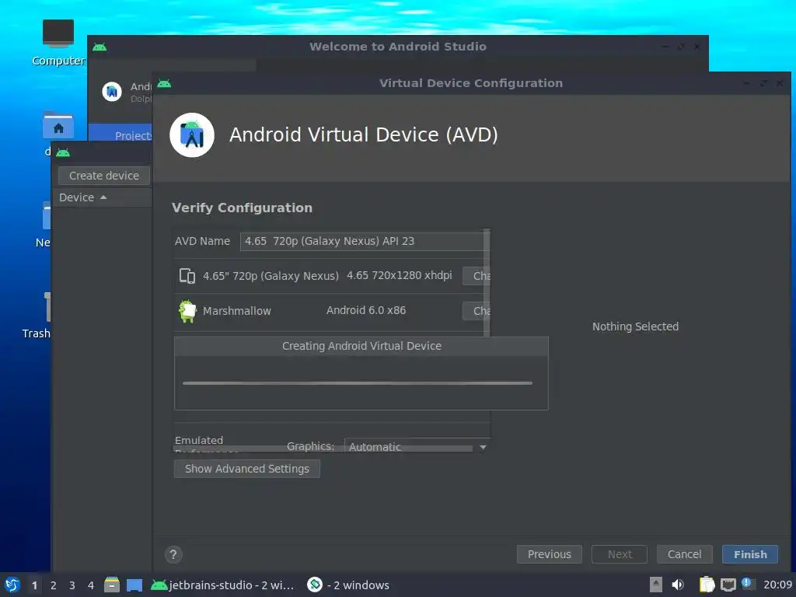The width and height of the screenshot is (796, 597).
Task: Switch to workspace 3
Action: pos(72,585)
